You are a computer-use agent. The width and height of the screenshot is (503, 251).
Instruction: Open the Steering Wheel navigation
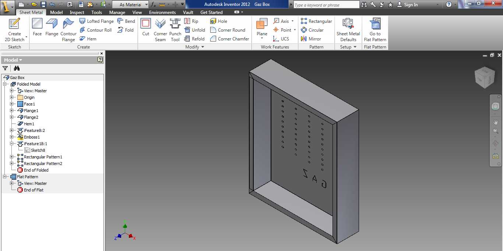(x=496, y=107)
